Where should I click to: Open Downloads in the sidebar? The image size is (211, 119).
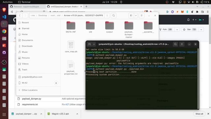click(27, 46)
